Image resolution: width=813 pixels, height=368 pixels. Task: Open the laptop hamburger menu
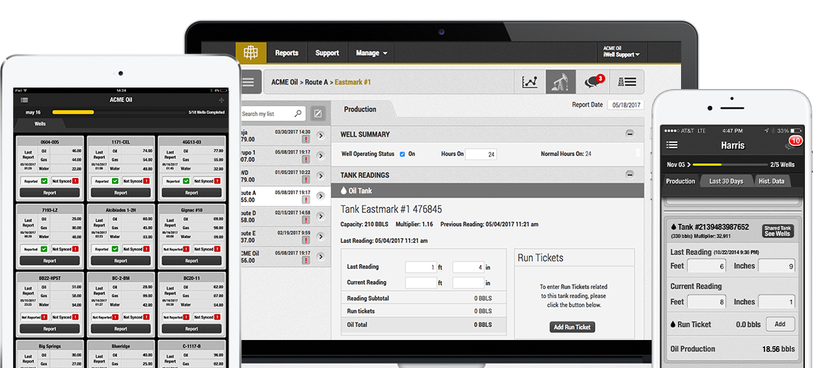click(248, 82)
